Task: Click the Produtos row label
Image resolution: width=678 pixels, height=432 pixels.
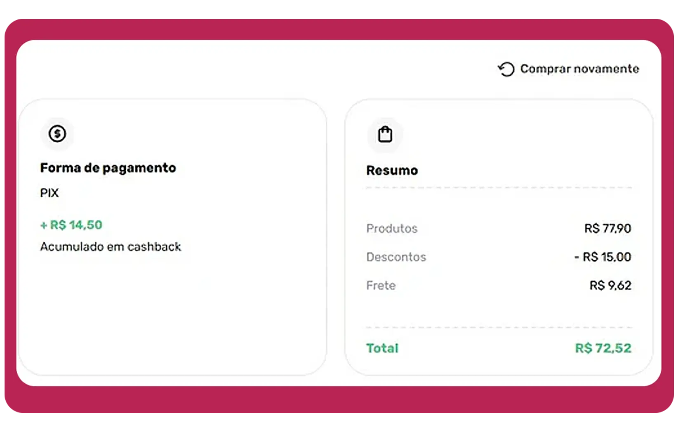Action: click(x=392, y=229)
